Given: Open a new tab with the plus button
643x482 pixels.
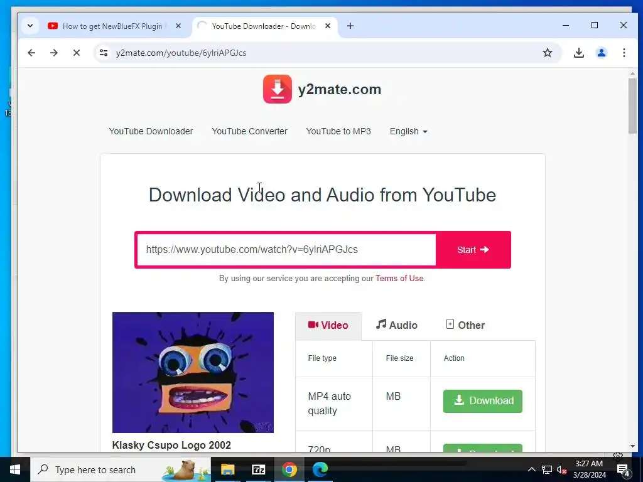Looking at the screenshot, I should coord(350,26).
